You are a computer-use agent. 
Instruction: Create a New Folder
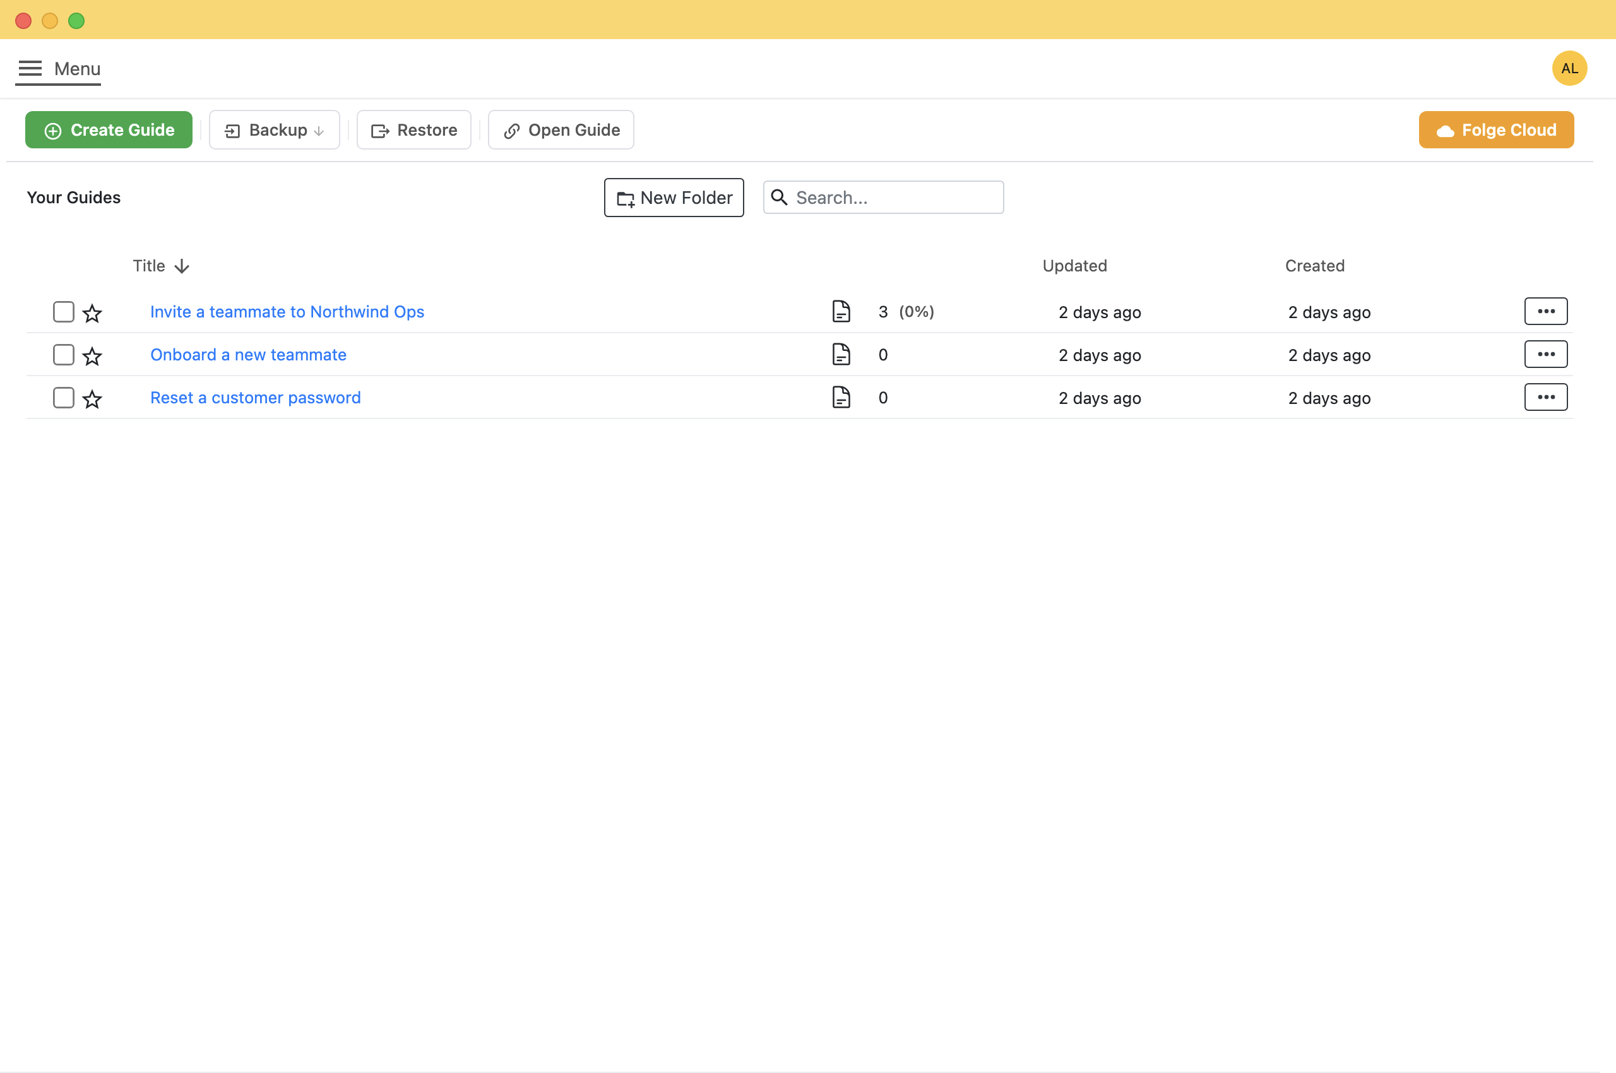point(674,198)
